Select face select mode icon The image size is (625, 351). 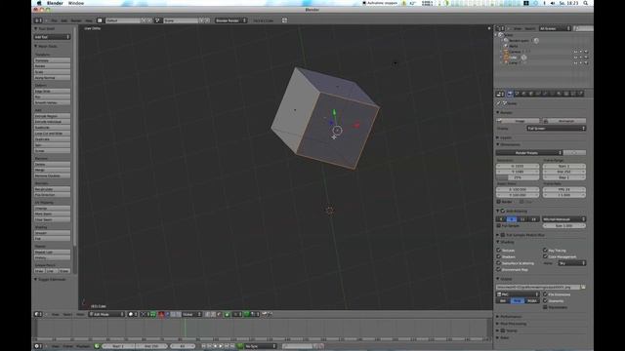click(x=219, y=314)
